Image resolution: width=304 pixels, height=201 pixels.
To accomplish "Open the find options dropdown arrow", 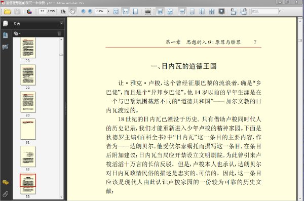I will click(280, 11).
